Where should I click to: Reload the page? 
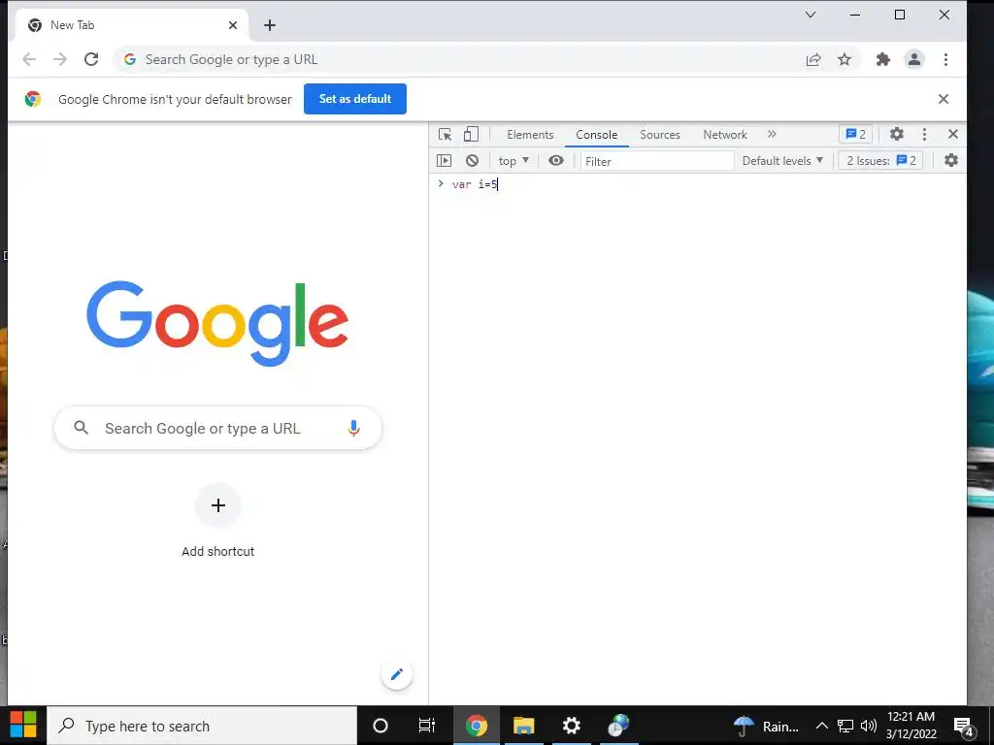(91, 59)
